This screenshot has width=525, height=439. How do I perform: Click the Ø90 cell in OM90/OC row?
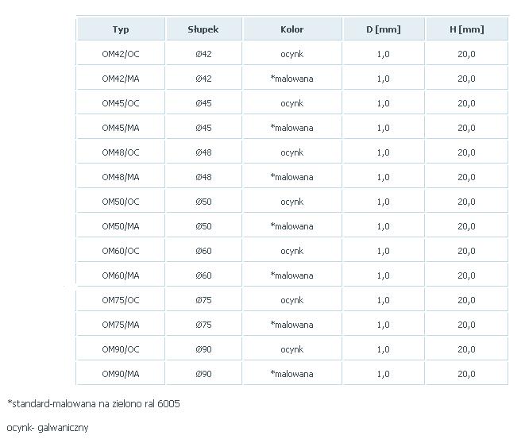203,349
